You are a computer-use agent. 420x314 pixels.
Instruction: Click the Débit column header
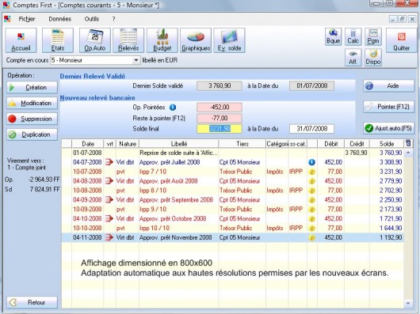(330, 144)
